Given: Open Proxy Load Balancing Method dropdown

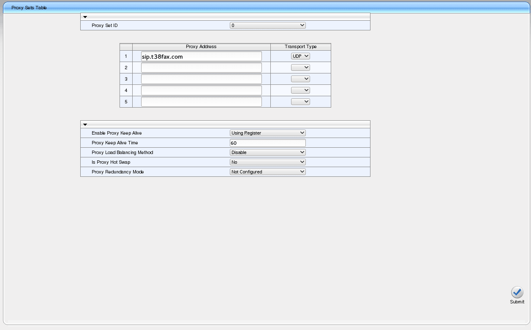Looking at the screenshot, I should [x=268, y=152].
